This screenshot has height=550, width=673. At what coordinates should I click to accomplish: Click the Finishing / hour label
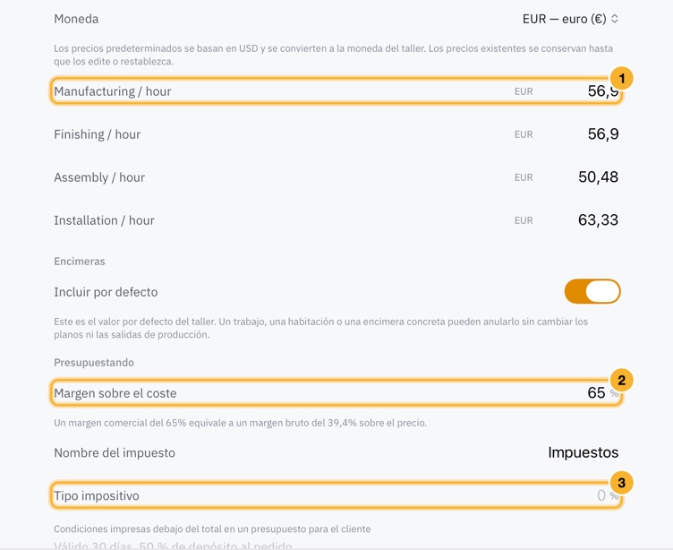click(x=97, y=134)
